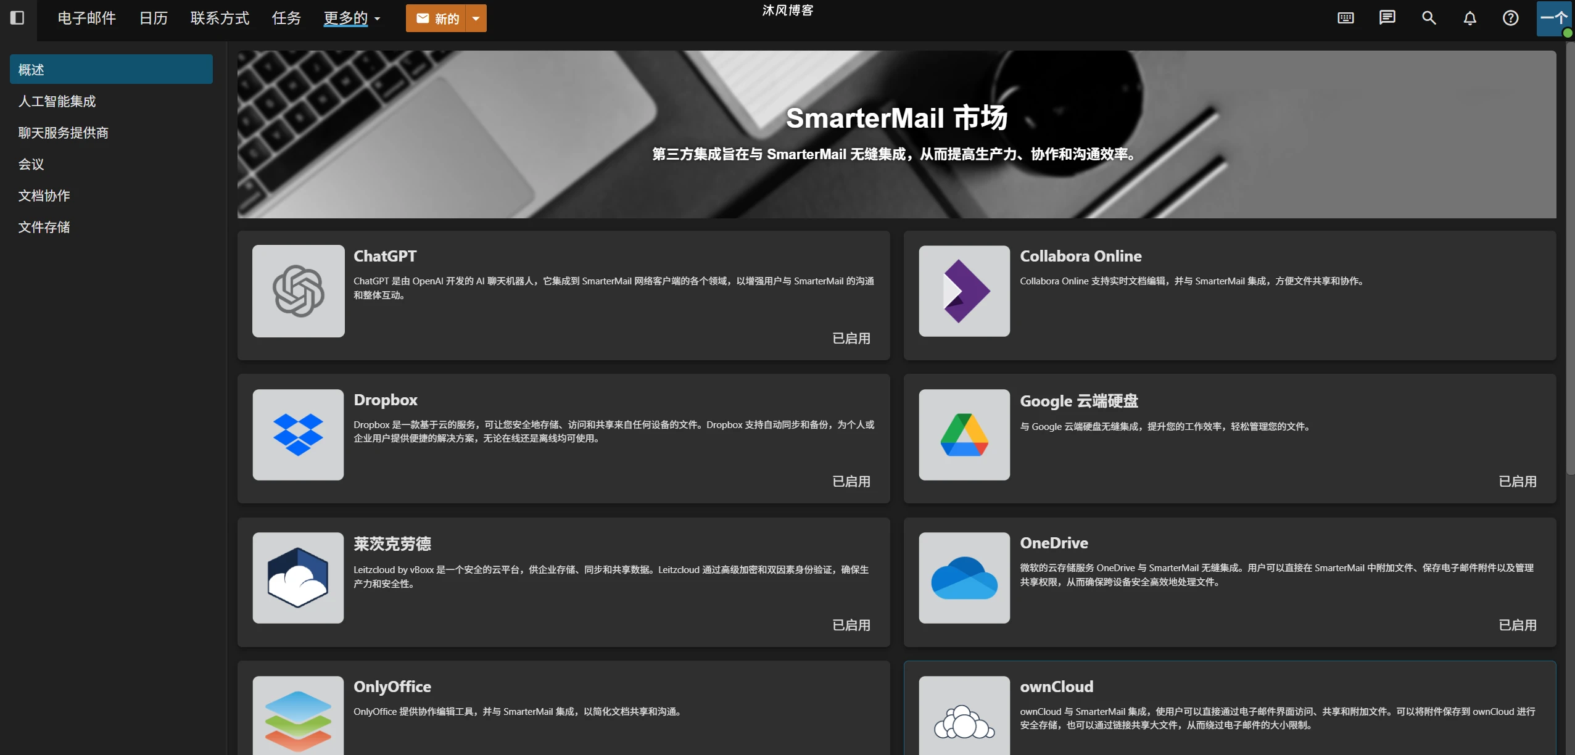1575x755 pixels.
Task: Select 文档协作 in the sidebar
Action: point(111,195)
